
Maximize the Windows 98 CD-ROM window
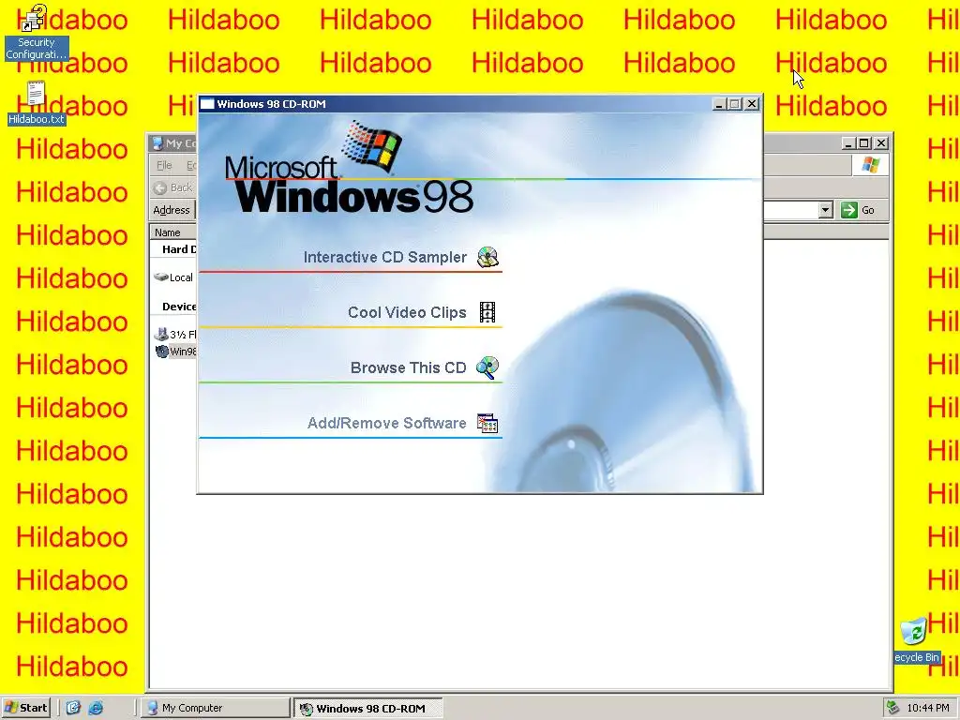[x=735, y=104]
